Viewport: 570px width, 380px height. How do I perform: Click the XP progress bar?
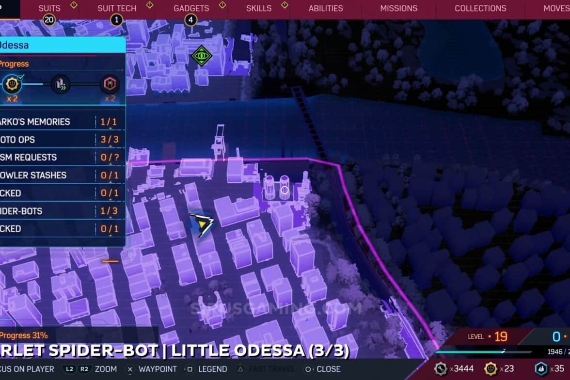point(484,351)
